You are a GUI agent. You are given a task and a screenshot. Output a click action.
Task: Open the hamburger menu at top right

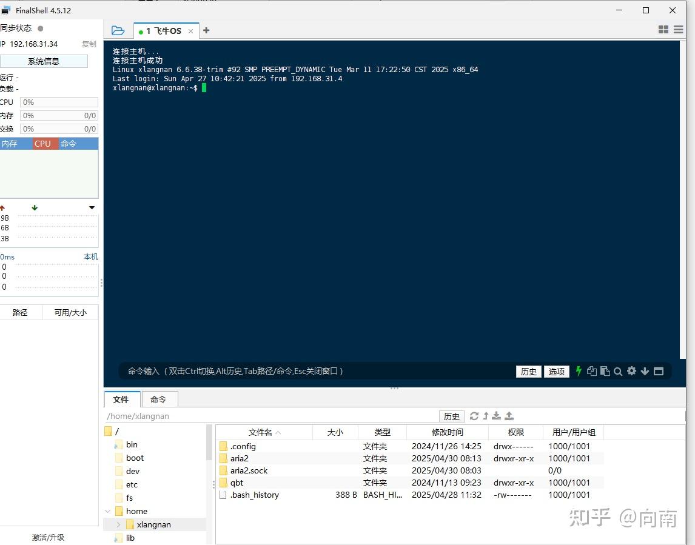(x=678, y=28)
